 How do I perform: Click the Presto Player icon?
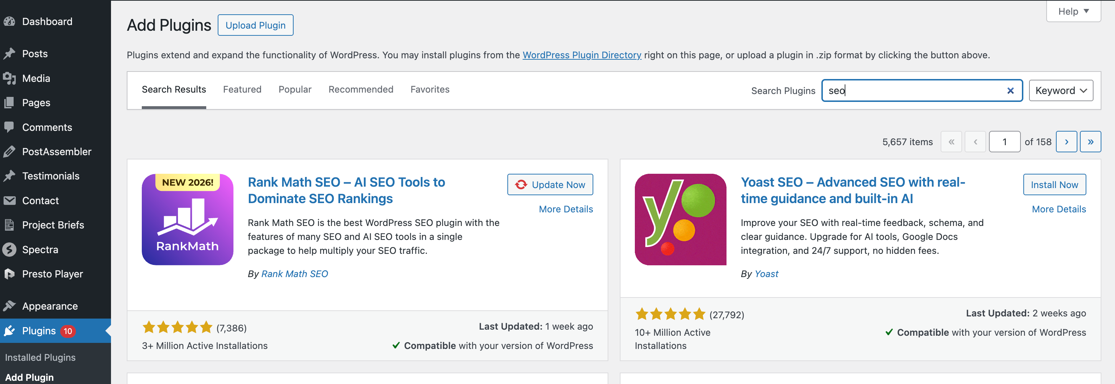[10, 274]
